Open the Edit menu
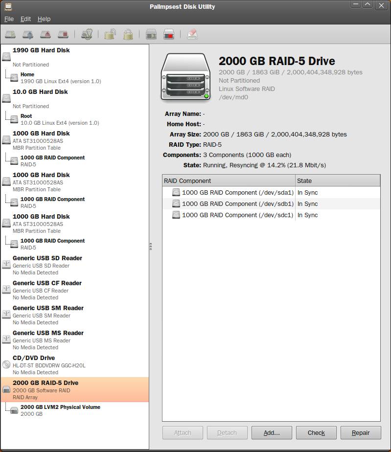Image resolution: width=391 pixels, height=452 pixels. pyautogui.click(x=25, y=19)
